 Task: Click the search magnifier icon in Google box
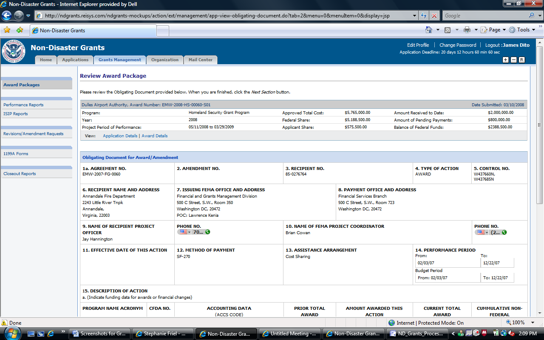pos(532,16)
